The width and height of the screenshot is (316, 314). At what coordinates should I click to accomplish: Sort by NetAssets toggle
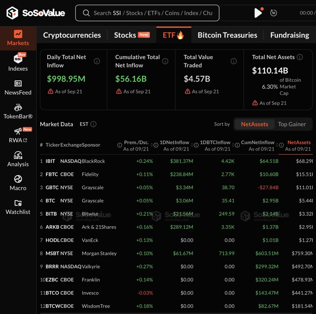(x=255, y=124)
